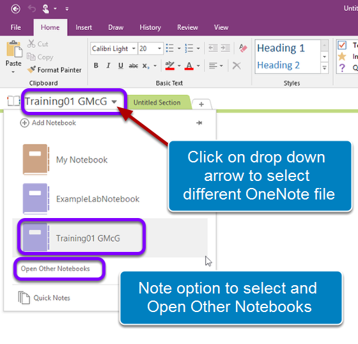Toggle Strikethrough formatting
The width and height of the screenshot is (358, 344).
tap(134, 66)
